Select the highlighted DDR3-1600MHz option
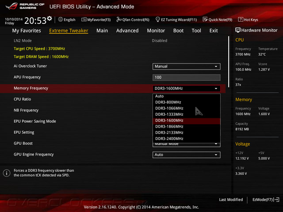This screenshot has width=283, height=212. click(x=187, y=121)
